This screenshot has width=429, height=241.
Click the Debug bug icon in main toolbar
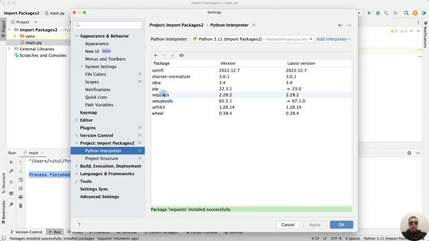[x=378, y=13]
